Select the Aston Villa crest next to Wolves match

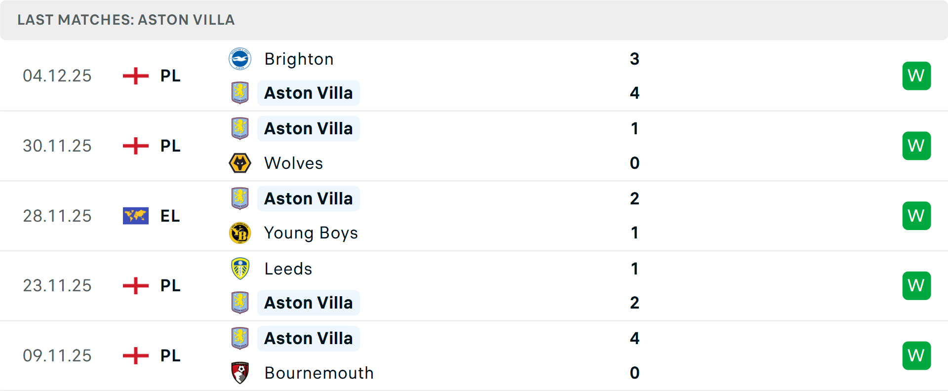[x=240, y=128]
